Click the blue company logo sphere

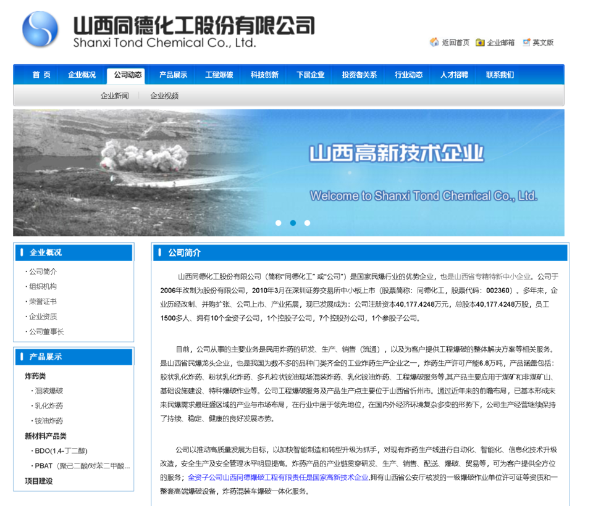(x=40, y=29)
